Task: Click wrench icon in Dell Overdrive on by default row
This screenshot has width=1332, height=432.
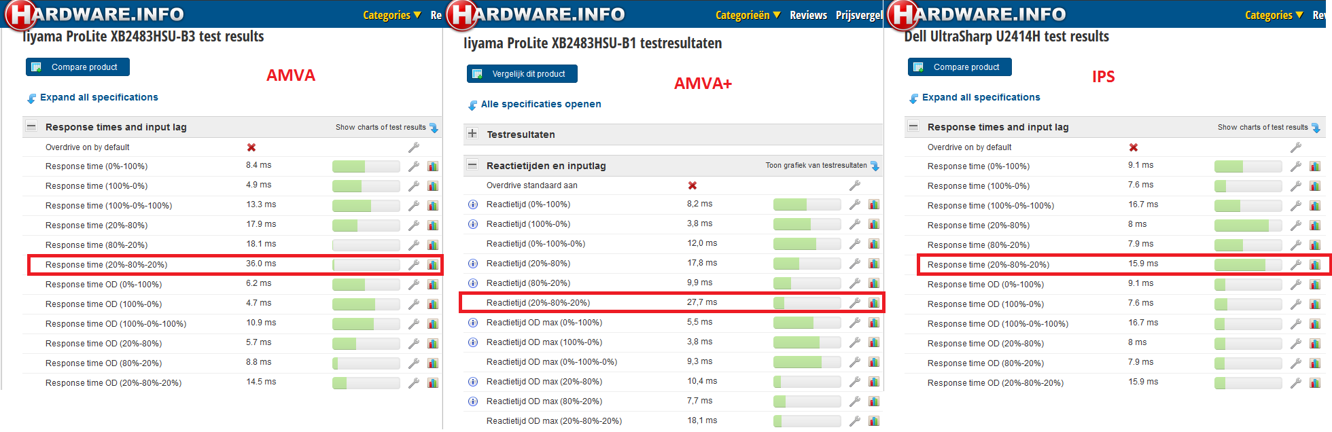Action: pos(1295,147)
